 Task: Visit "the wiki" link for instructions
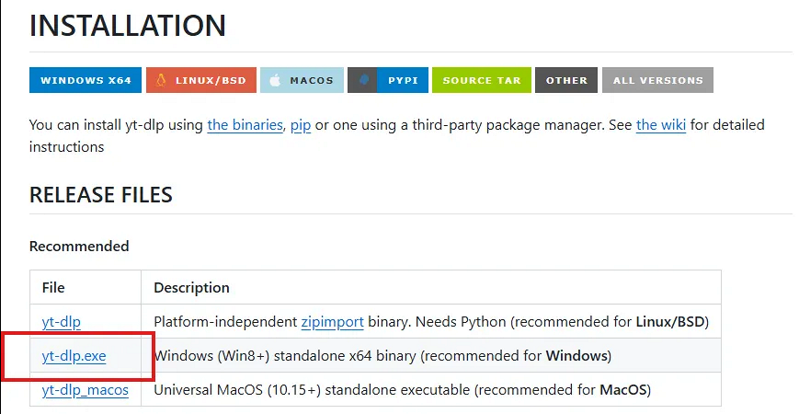[x=660, y=125]
